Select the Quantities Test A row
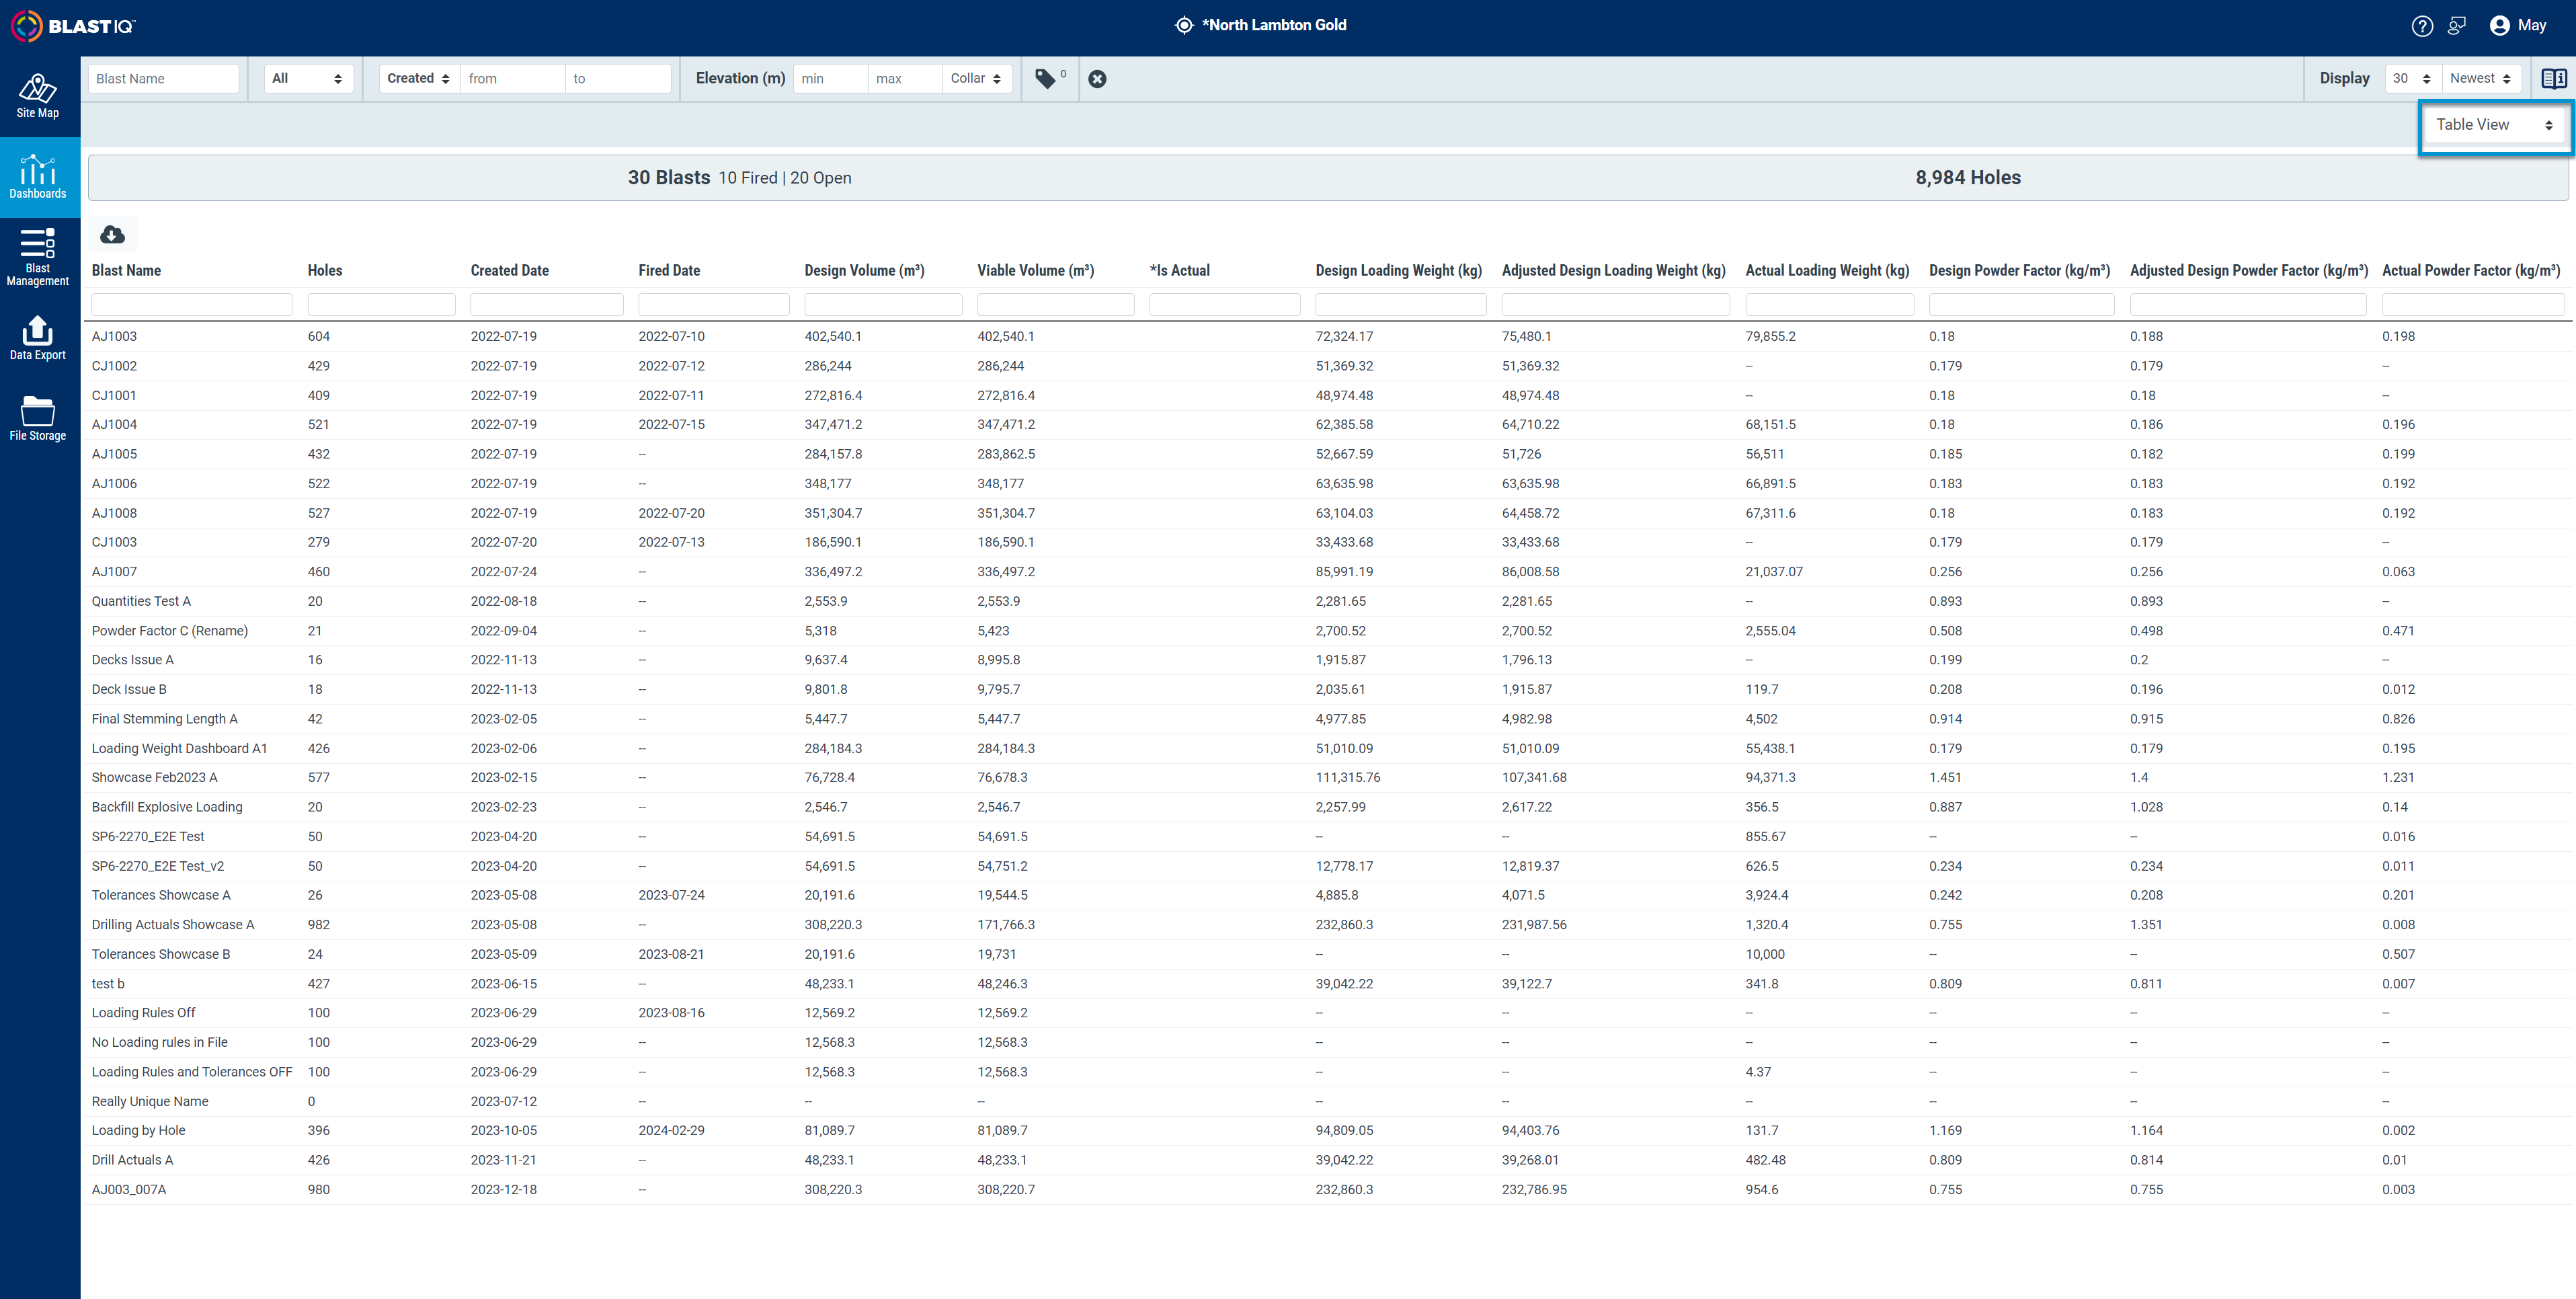Image resolution: width=2576 pixels, height=1299 pixels. [x=1328, y=601]
